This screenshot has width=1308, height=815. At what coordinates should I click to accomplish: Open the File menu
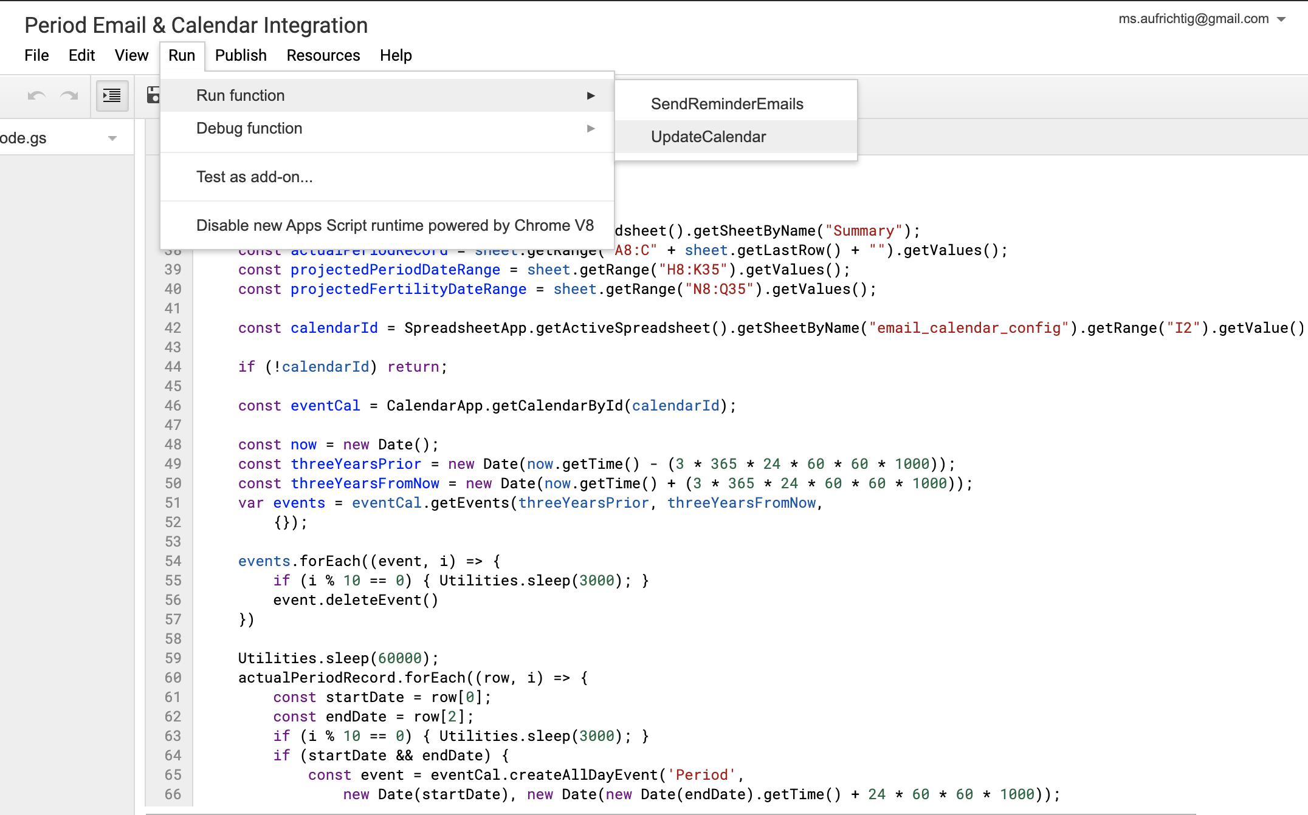[36, 55]
